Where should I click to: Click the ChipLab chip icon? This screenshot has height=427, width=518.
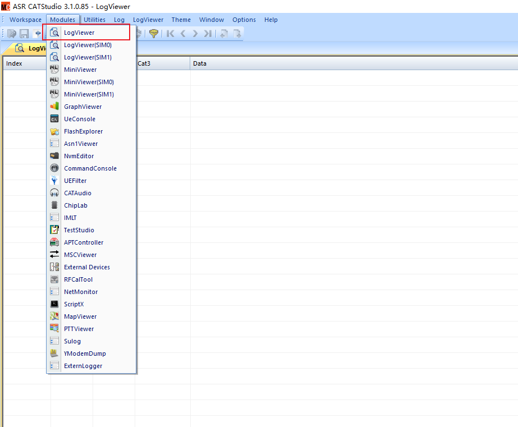click(54, 205)
